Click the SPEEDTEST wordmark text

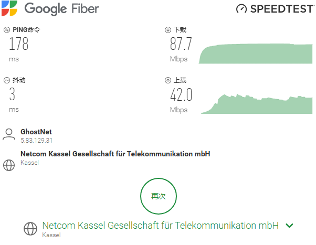[x=281, y=9]
